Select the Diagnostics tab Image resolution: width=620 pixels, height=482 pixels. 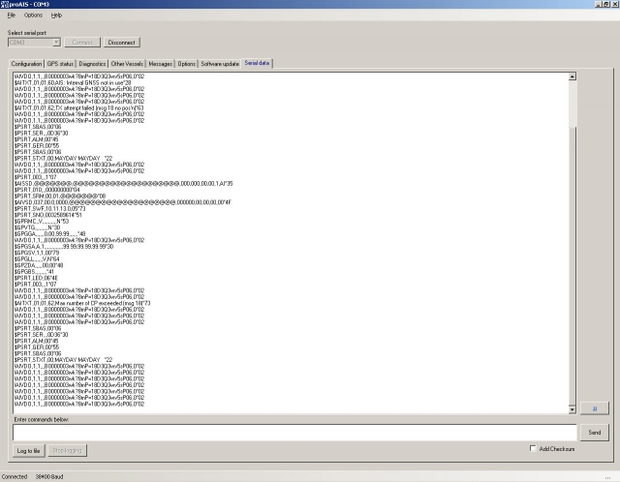(x=92, y=63)
